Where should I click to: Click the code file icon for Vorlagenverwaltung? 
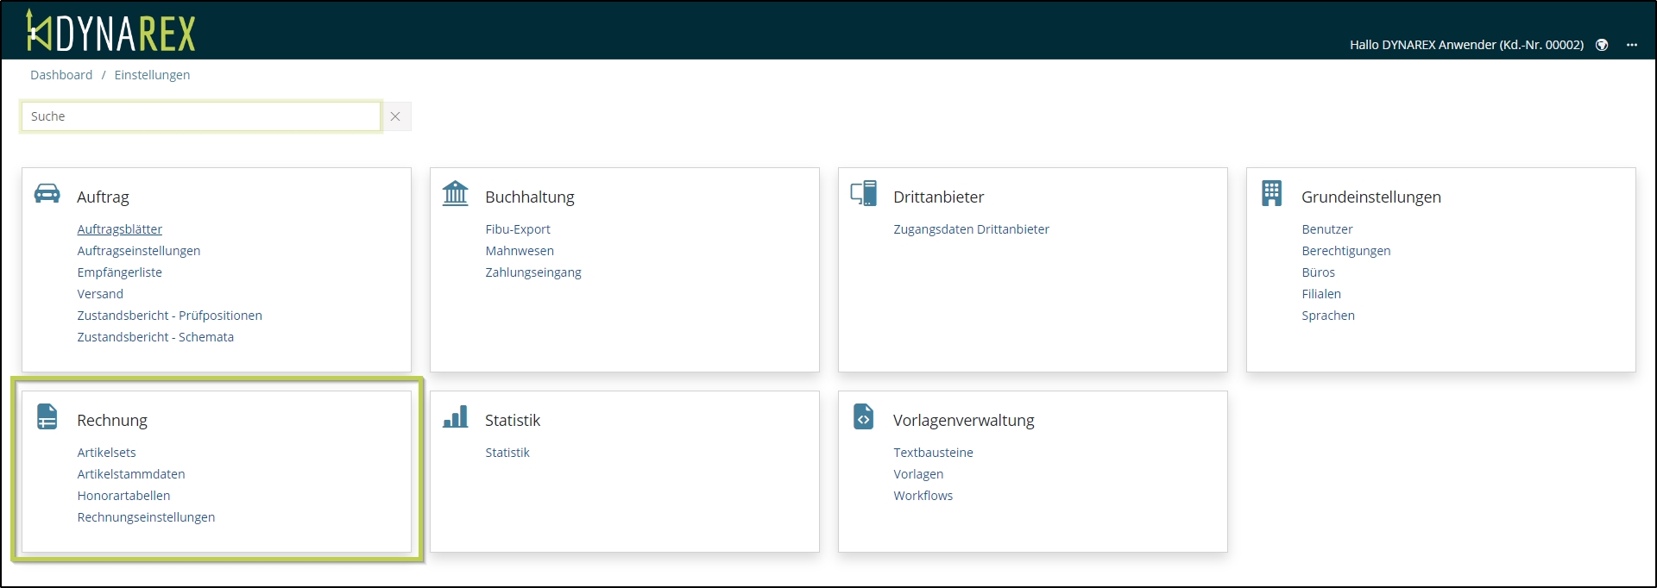coord(863,416)
